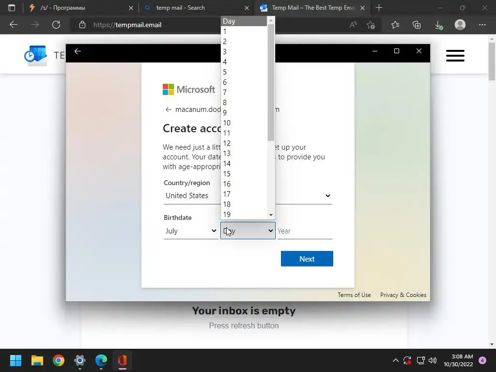Open Collections in Edge toolbar
496x372 pixels.
pyautogui.click(x=417, y=25)
